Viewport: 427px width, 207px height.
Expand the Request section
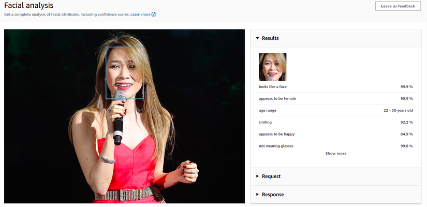pos(336,176)
